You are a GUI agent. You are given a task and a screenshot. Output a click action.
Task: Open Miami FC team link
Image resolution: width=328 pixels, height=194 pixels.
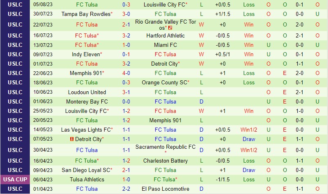[x=165, y=45]
